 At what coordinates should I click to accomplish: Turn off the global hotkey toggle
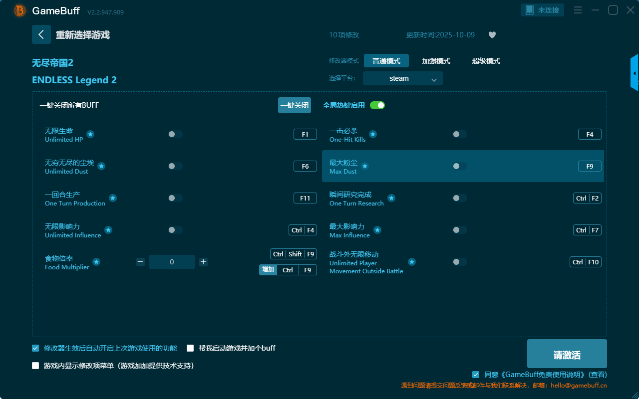(x=377, y=105)
